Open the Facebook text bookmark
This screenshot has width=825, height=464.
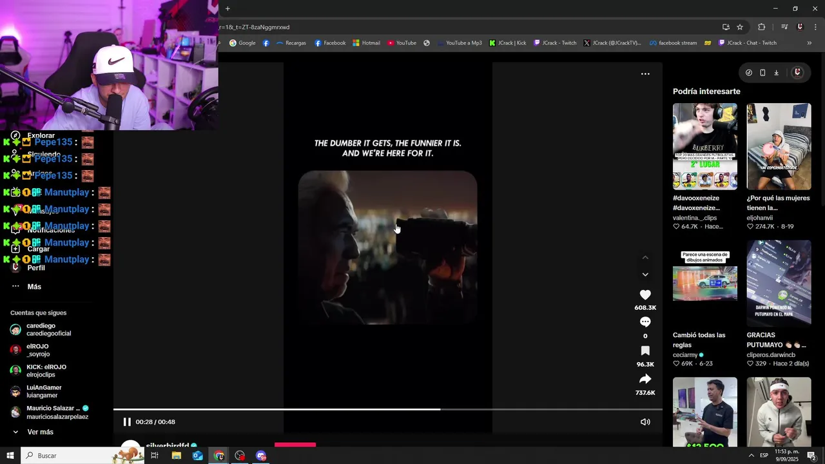coord(330,43)
